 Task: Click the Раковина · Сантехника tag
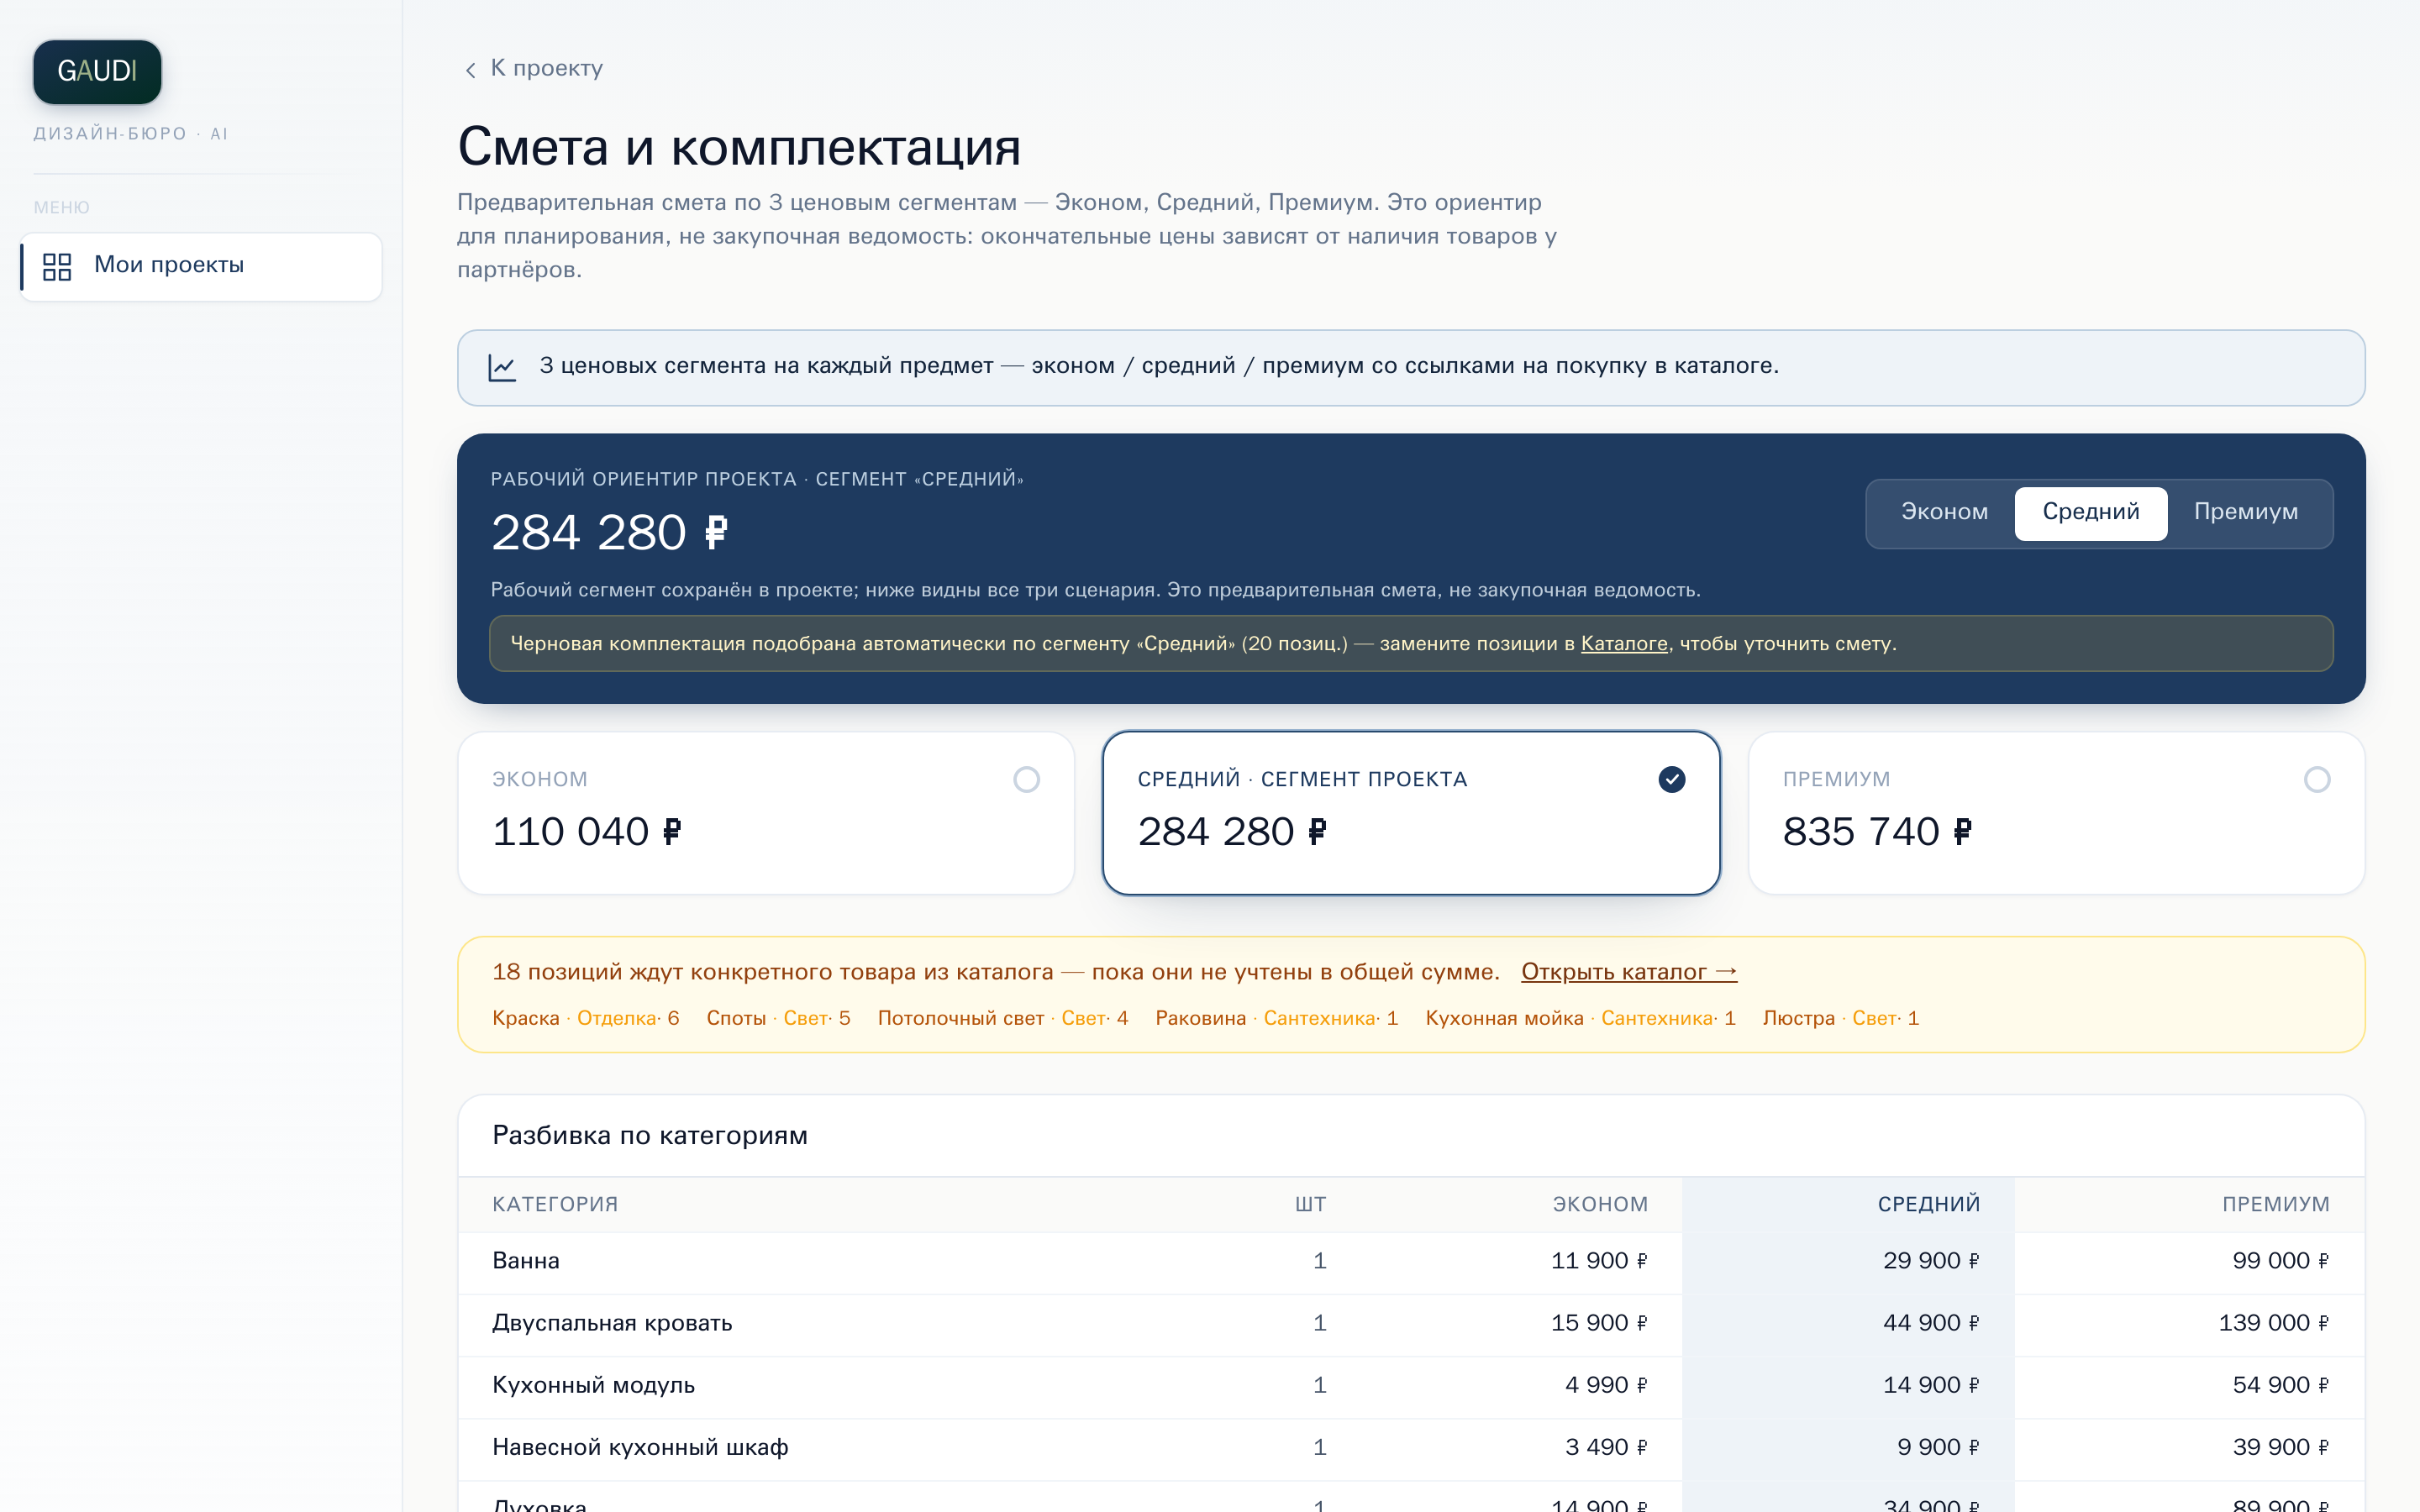(1276, 1019)
